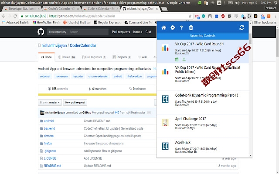The width and height of the screenshot is (279, 174).
Task: Click the GitHub search field
Action: tap(88, 32)
